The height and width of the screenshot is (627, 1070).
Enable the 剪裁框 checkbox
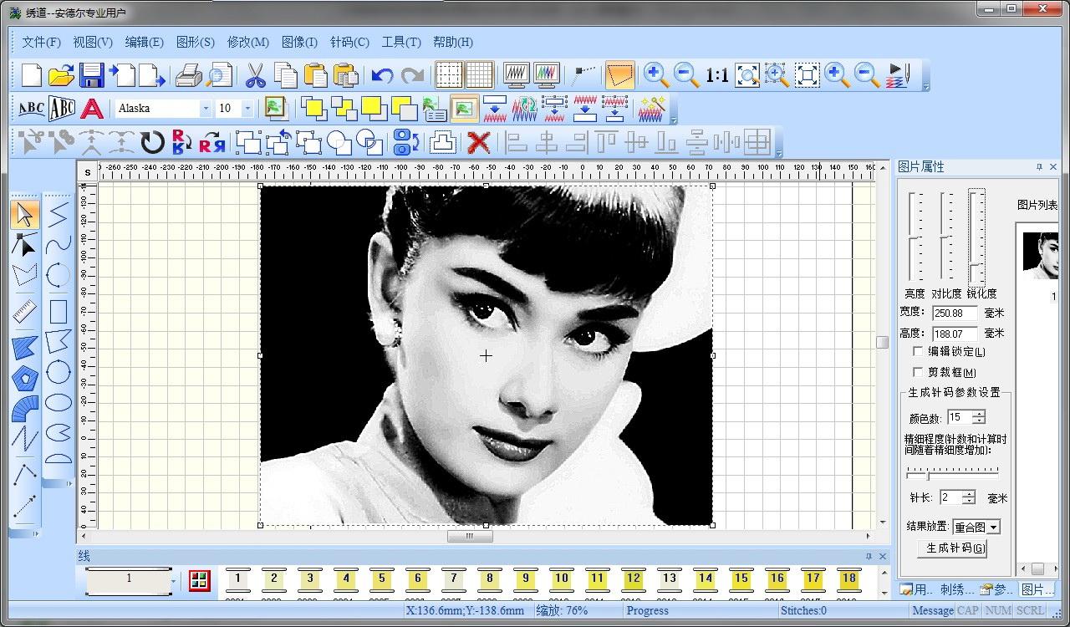918,373
